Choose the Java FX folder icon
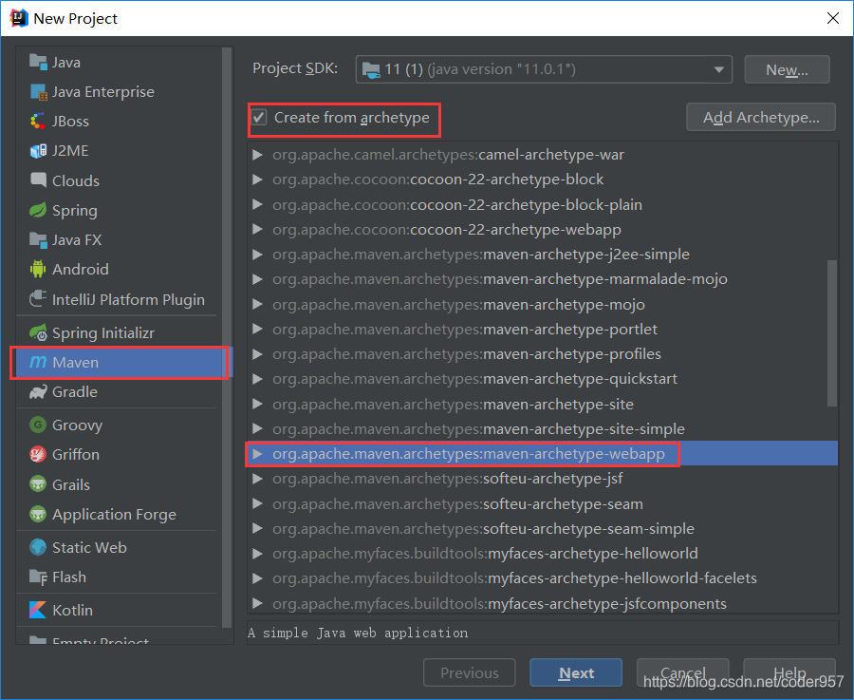Image resolution: width=854 pixels, height=700 pixels. (38, 240)
